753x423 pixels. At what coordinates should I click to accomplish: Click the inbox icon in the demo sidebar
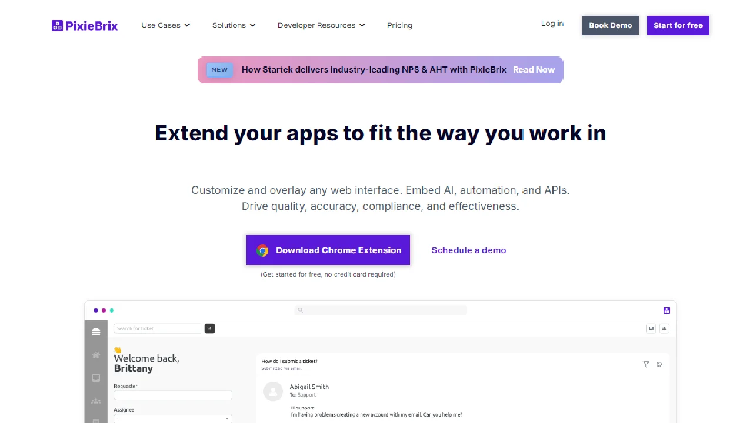[x=96, y=378]
